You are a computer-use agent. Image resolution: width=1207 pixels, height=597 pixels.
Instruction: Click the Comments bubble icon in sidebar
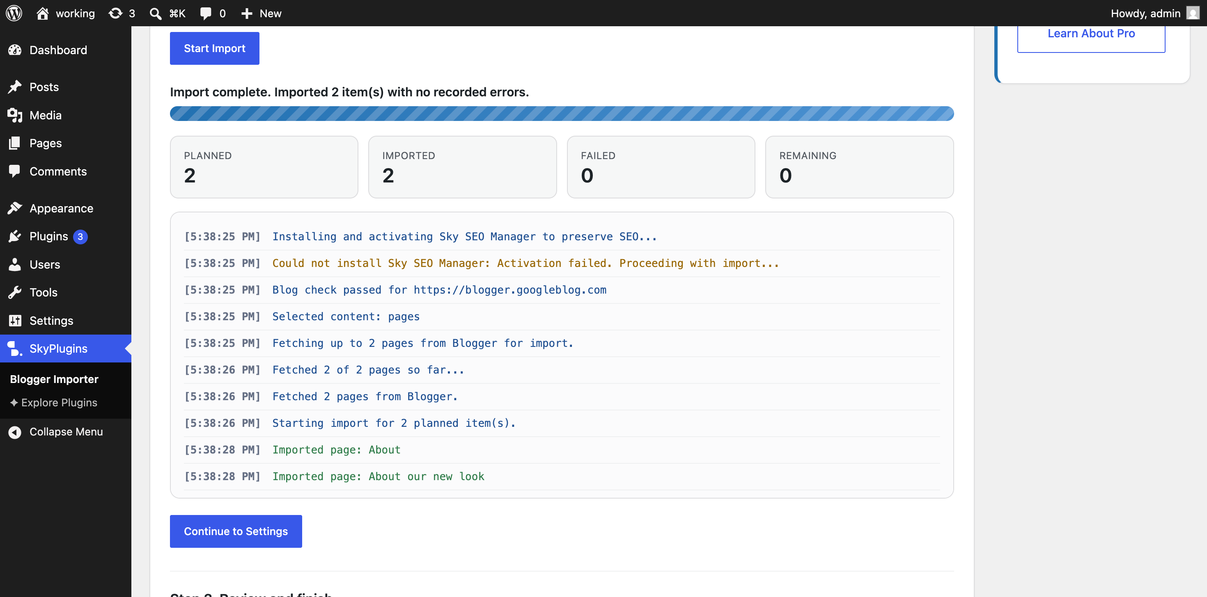click(x=15, y=171)
